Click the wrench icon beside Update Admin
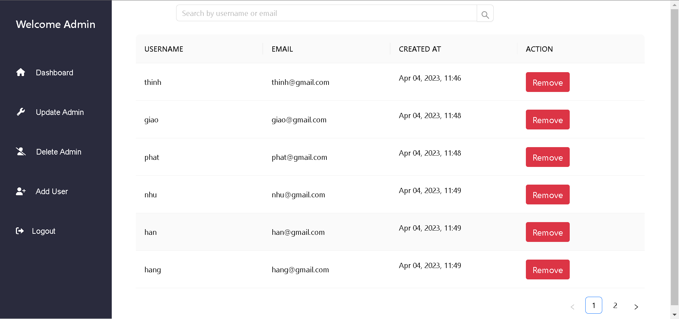 (x=21, y=112)
